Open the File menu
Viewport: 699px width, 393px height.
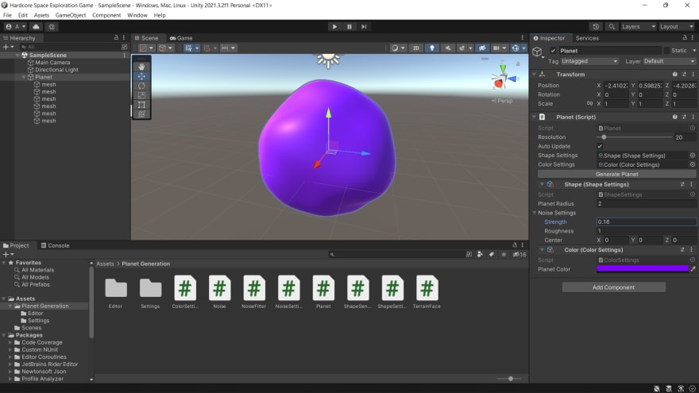click(7, 15)
